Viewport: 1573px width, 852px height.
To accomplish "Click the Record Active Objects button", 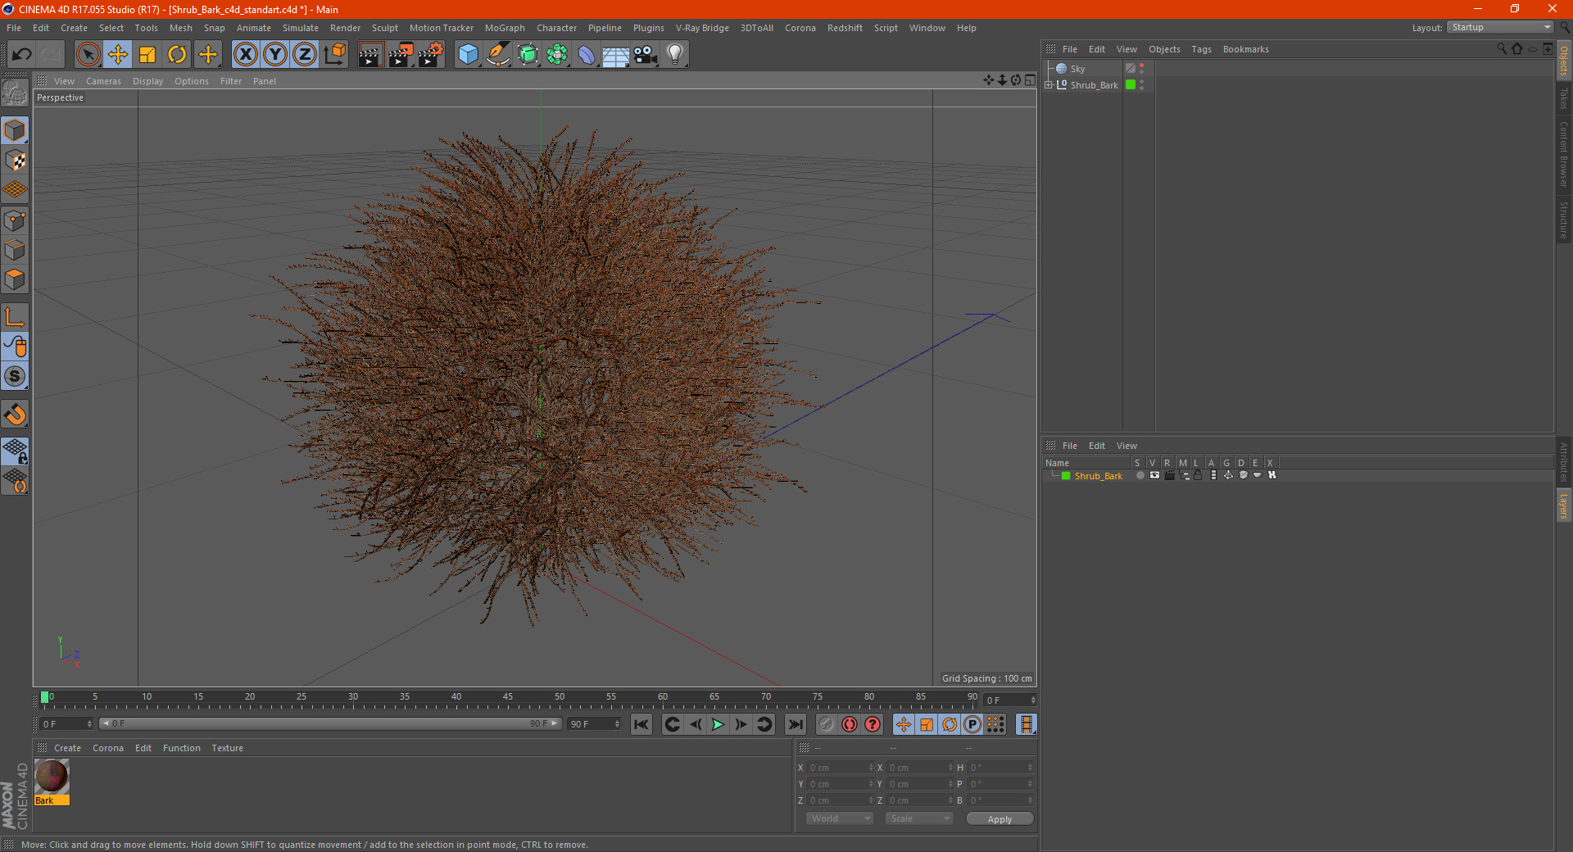I will (x=826, y=724).
